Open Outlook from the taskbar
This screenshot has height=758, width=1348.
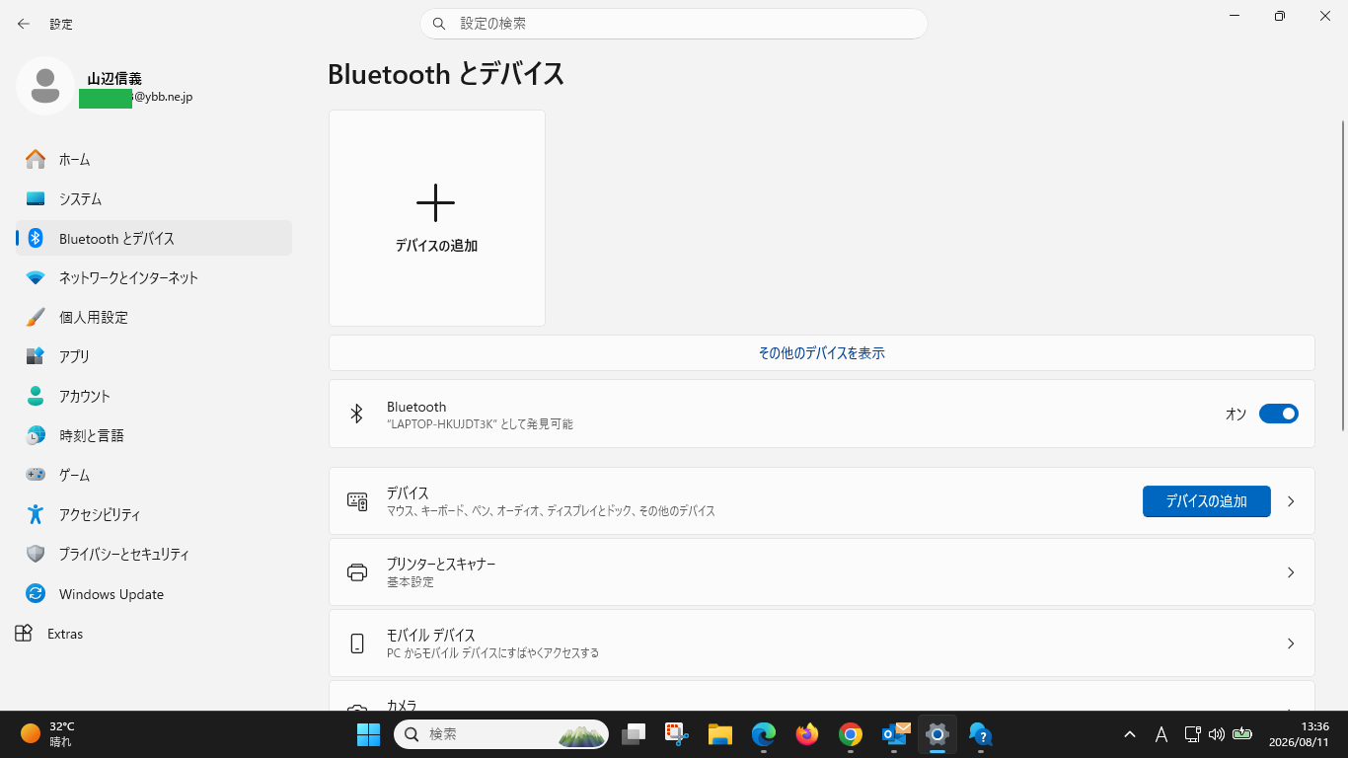[x=894, y=734]
